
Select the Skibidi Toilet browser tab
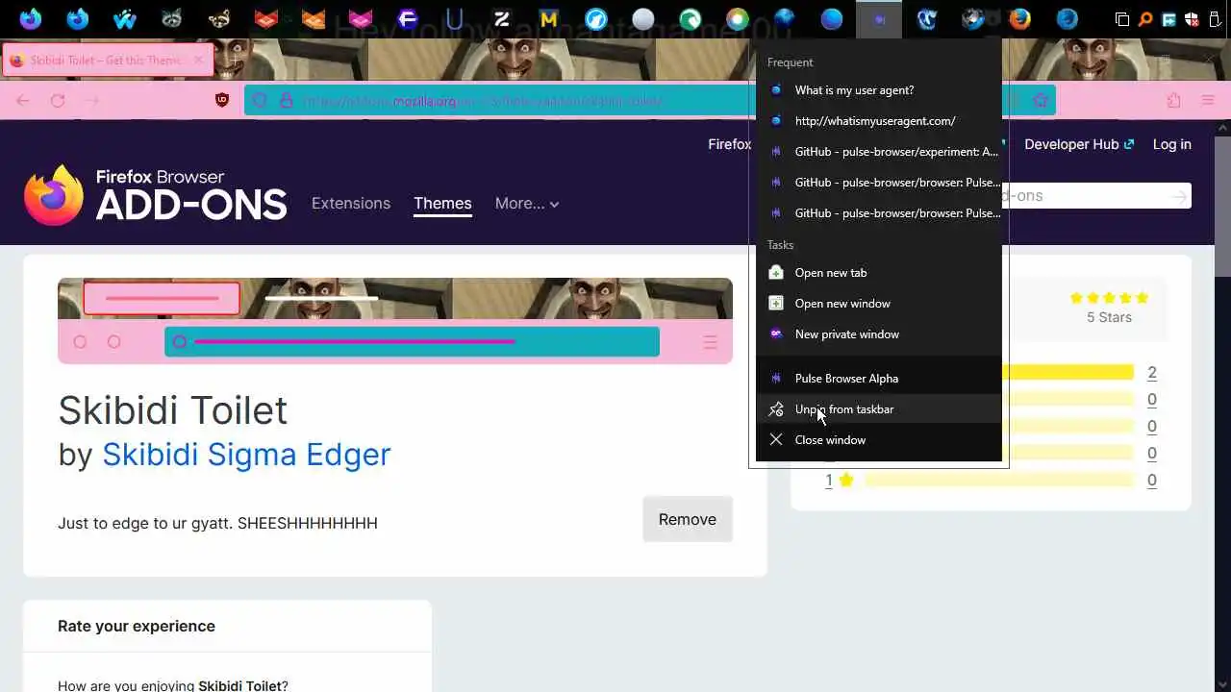[x=106, y=60]
